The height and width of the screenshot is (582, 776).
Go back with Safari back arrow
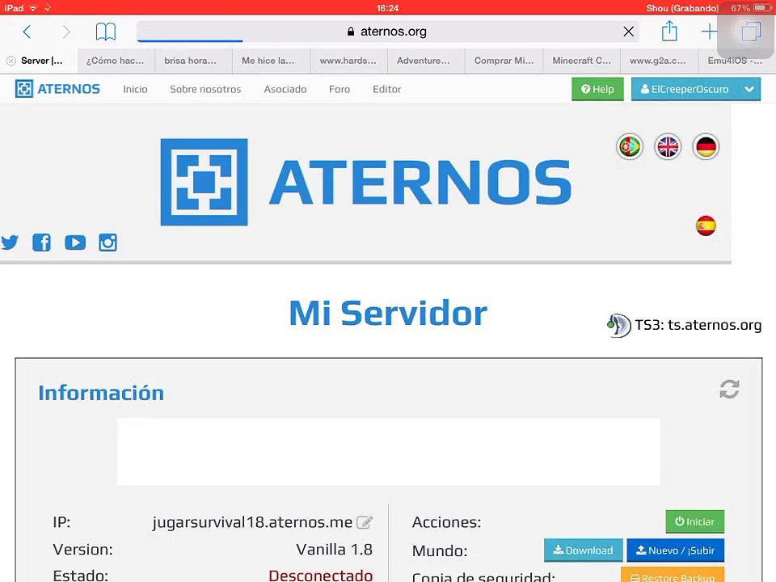pos(27,32)
